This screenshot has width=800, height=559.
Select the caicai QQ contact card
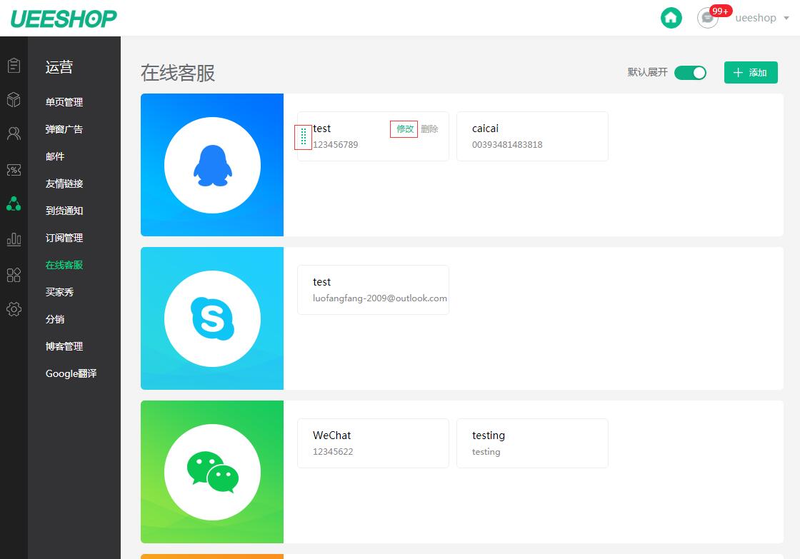pyautogui.click(x=532, y=136)
